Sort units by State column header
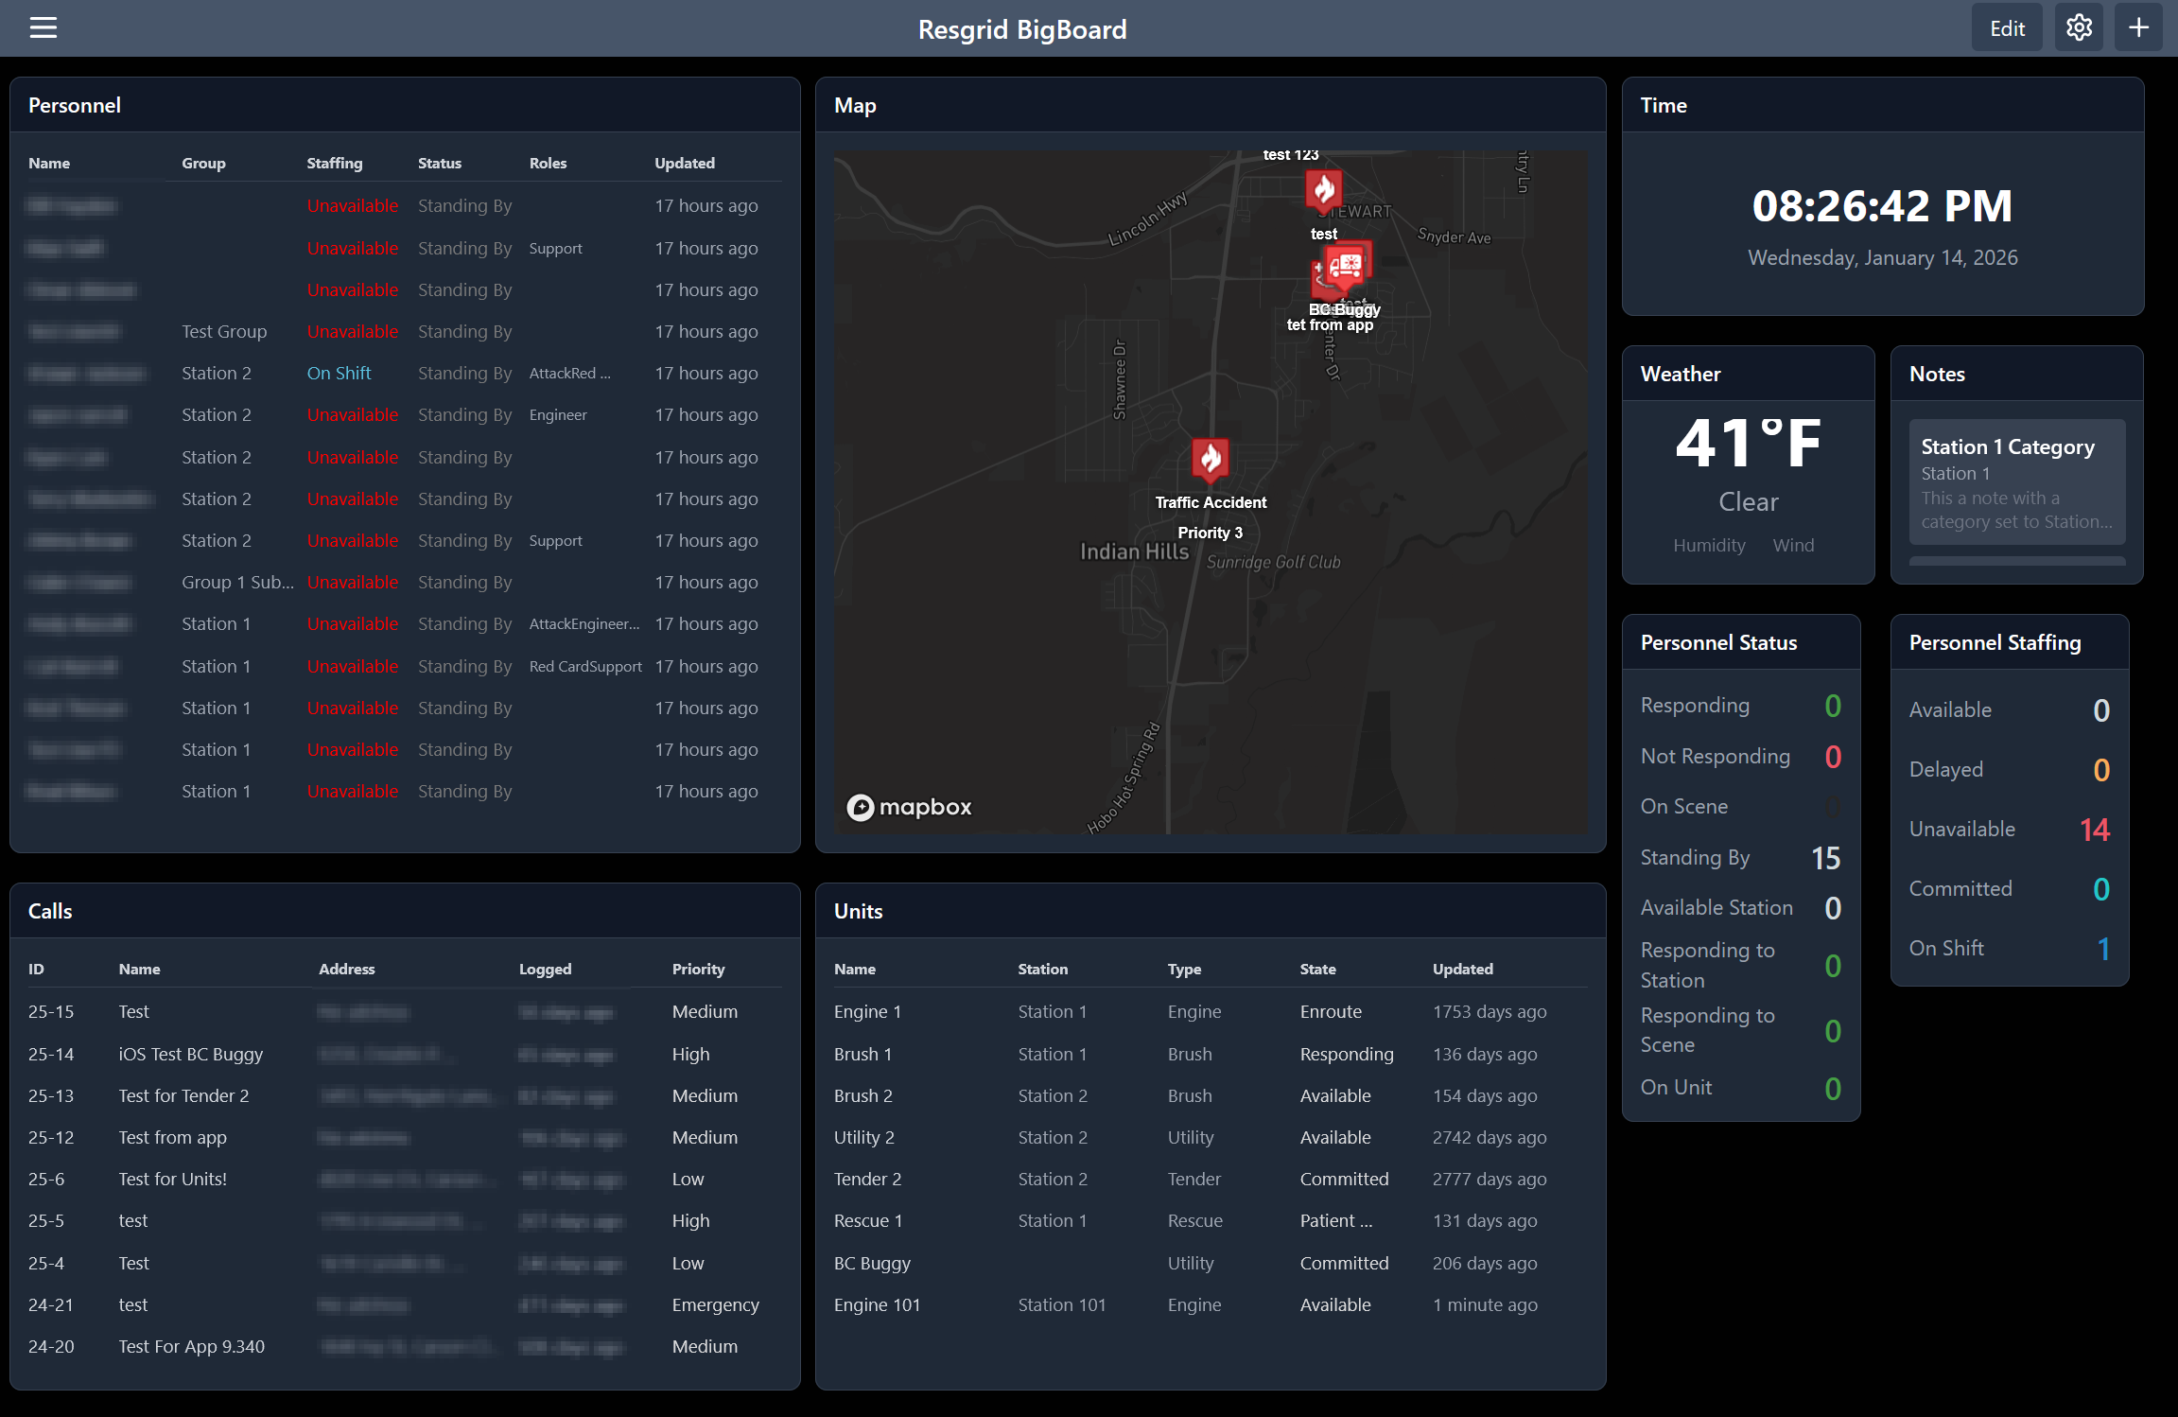The image size is (2178, 1417). coord(1317,969)
